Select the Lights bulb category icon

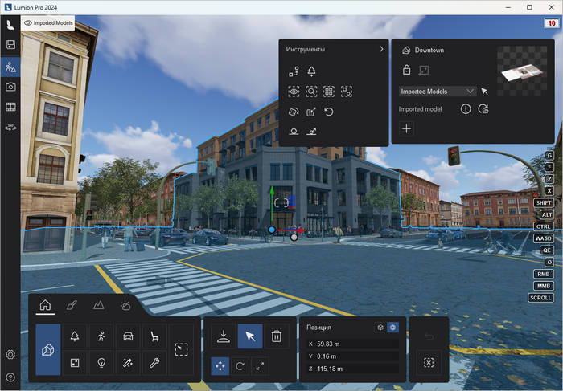(101, 362)
